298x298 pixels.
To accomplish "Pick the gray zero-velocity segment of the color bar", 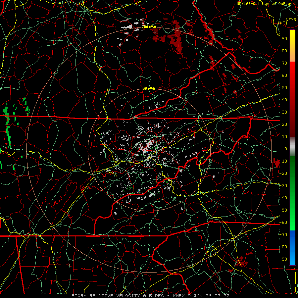I will pyautogui.click(x=292, y=147).
